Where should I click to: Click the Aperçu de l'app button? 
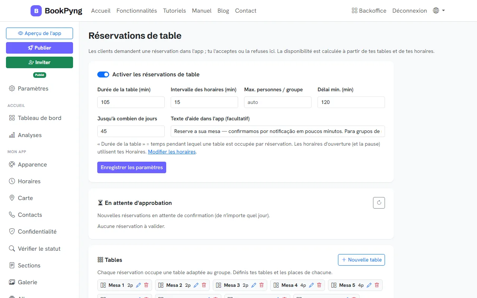click(40, 33)
